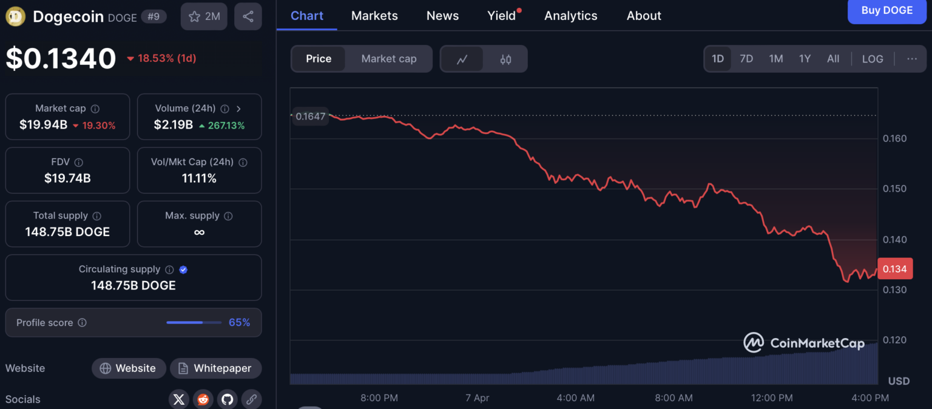Switch to the Markets tab
This screenshot has width=932, height=409.
coord(374,16)
